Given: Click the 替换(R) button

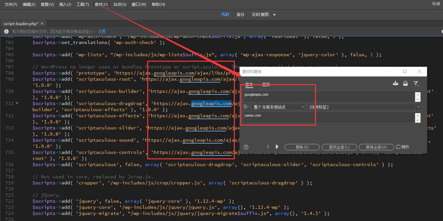Looking at the screenshot, I should [302, 147].
